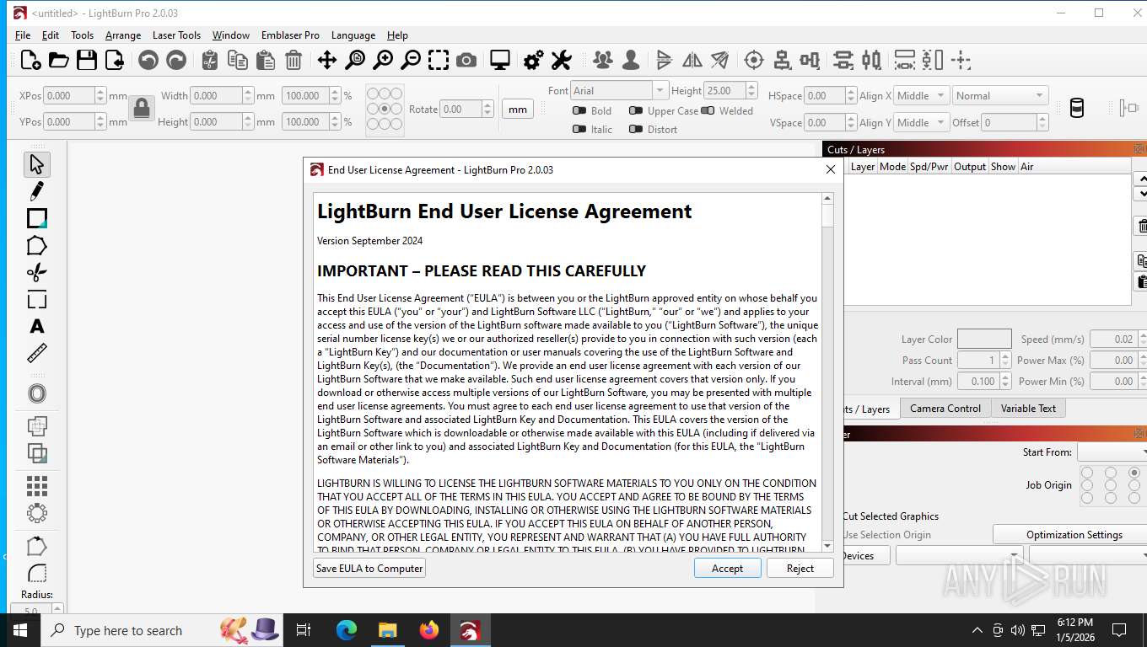1147x647 pixels.
Task: Open the Font dropdown showing Arial
Action: click(x=619, y=90)
